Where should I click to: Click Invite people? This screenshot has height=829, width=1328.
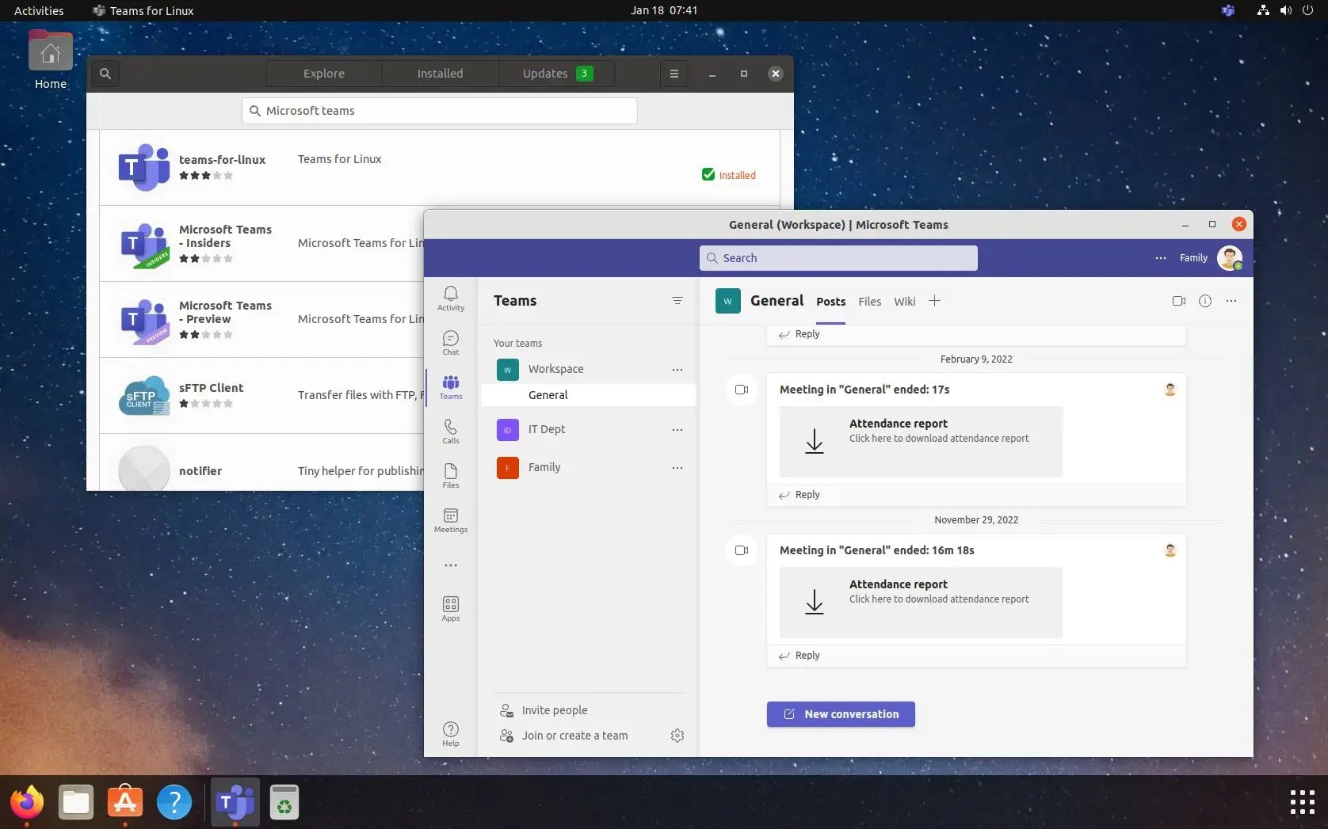click(x=555, y=710)
